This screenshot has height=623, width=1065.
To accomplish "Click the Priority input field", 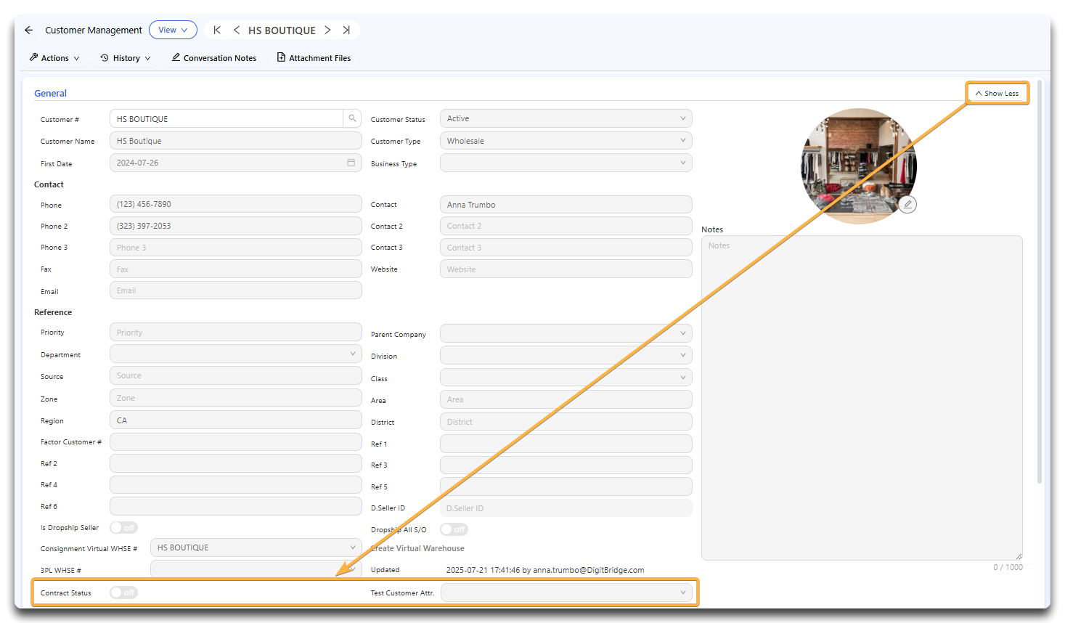I will coord(236,332).
